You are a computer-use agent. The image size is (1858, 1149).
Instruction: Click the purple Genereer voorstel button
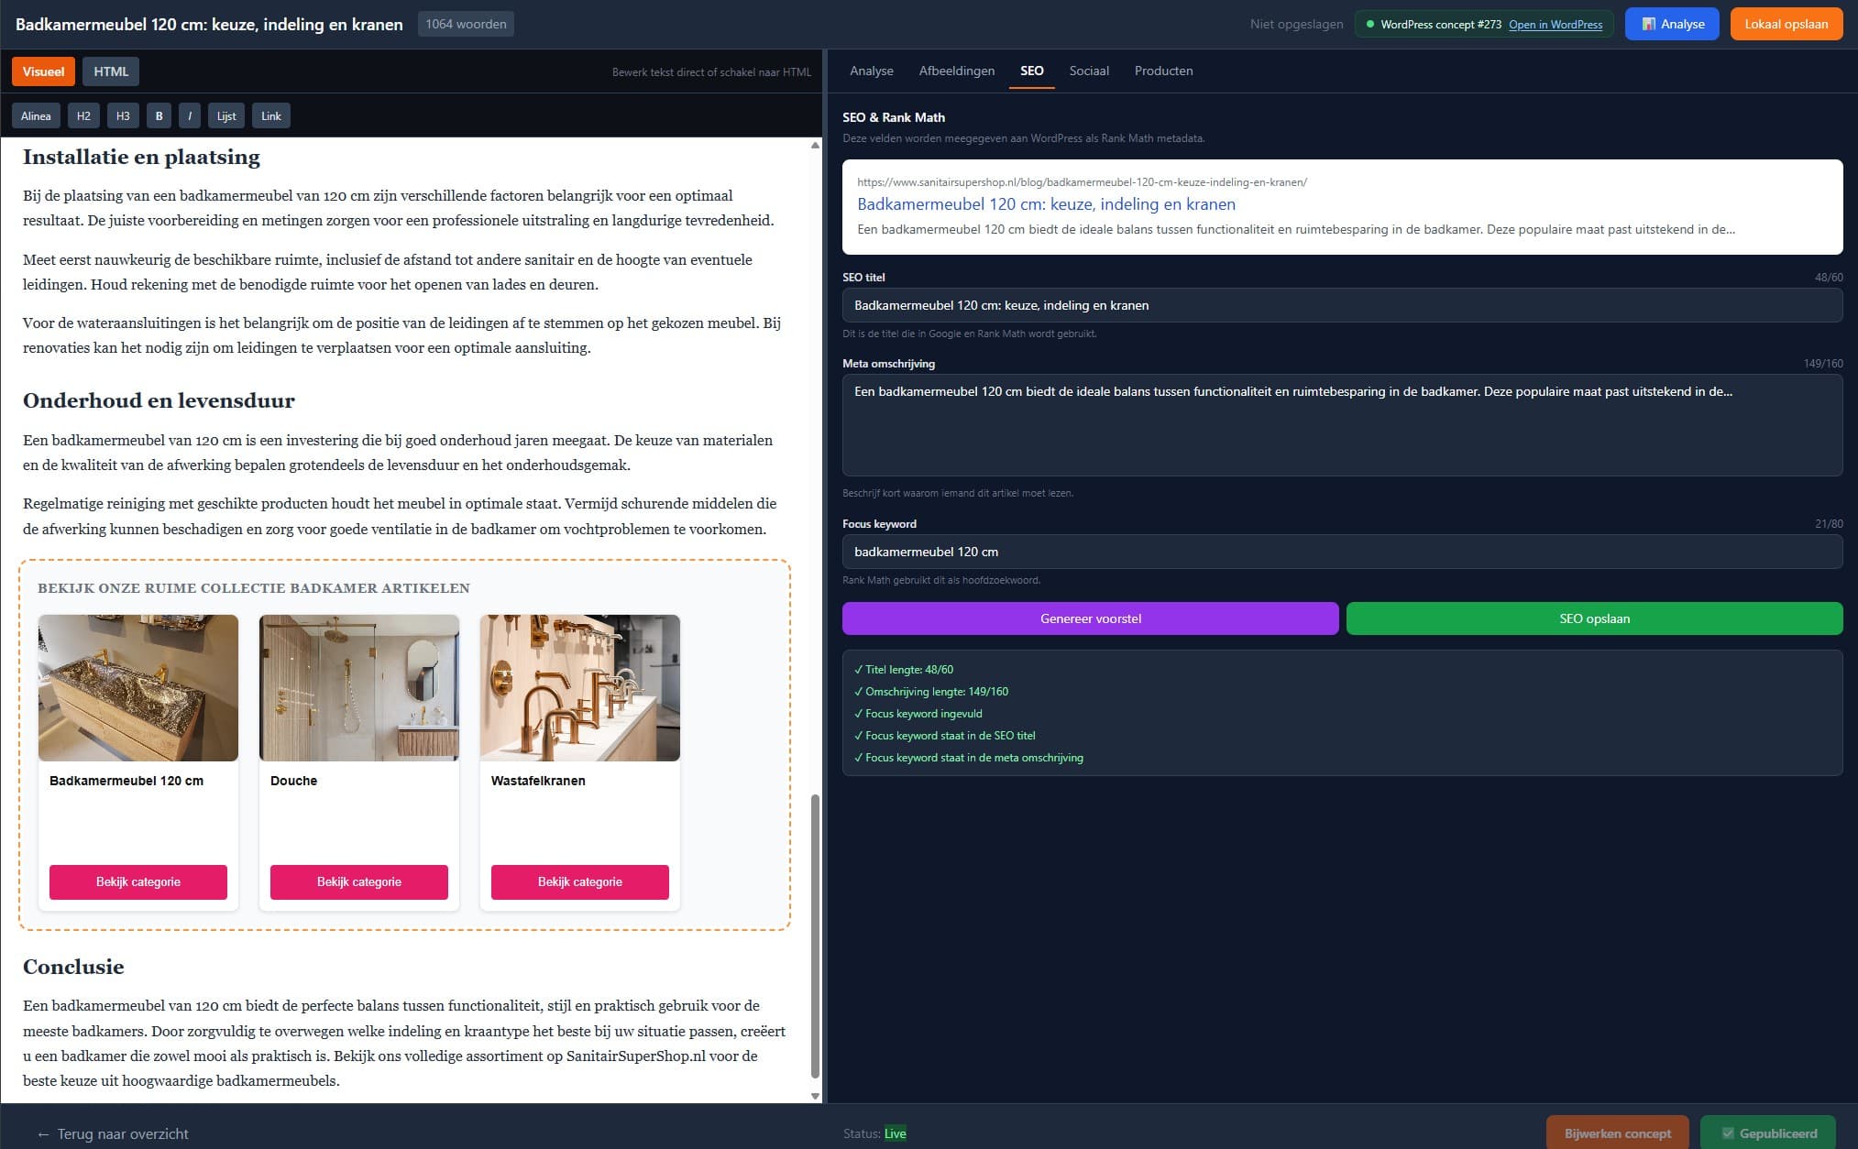click(1090, 618)
